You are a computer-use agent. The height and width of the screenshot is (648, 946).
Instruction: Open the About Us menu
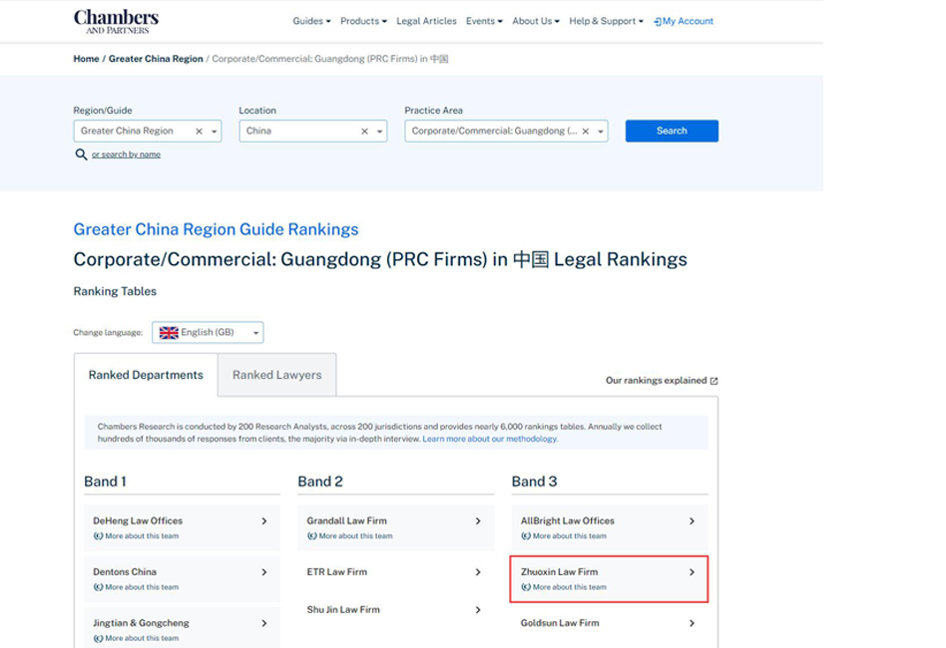pos(536,21)
